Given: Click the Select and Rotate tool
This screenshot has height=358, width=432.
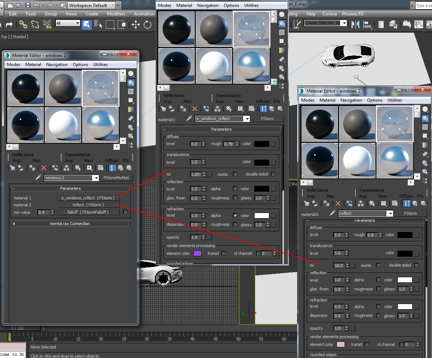Looking at the screenshot, I should pos(148,25).
